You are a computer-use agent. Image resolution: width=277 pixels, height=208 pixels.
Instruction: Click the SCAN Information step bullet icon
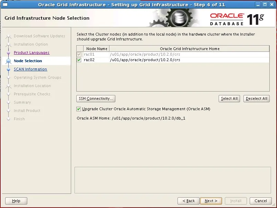9,69
